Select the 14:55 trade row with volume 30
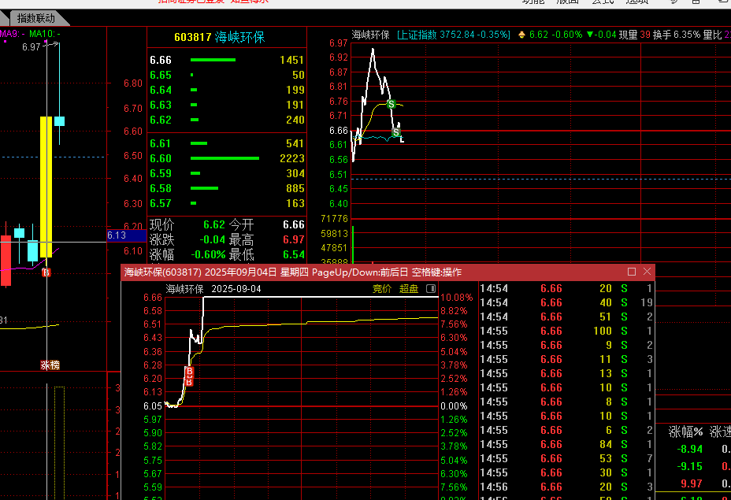This screenshot has height=500, width=731. (x=566, y=472)
